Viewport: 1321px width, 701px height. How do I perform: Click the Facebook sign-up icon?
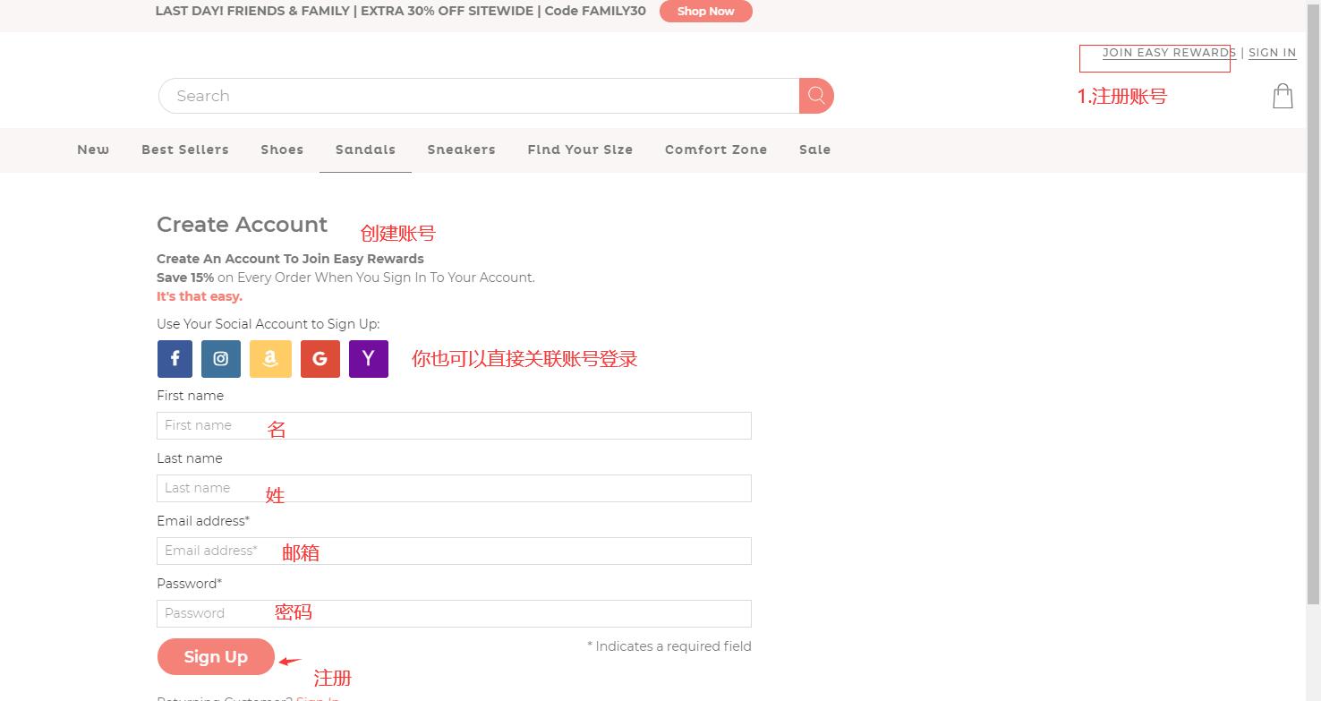(x=175, y=359)
